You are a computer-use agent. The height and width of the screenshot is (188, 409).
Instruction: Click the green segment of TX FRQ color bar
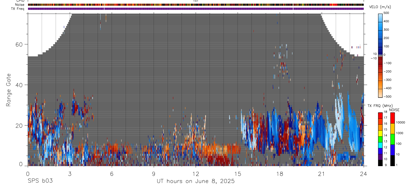click(x=381, y=139)
